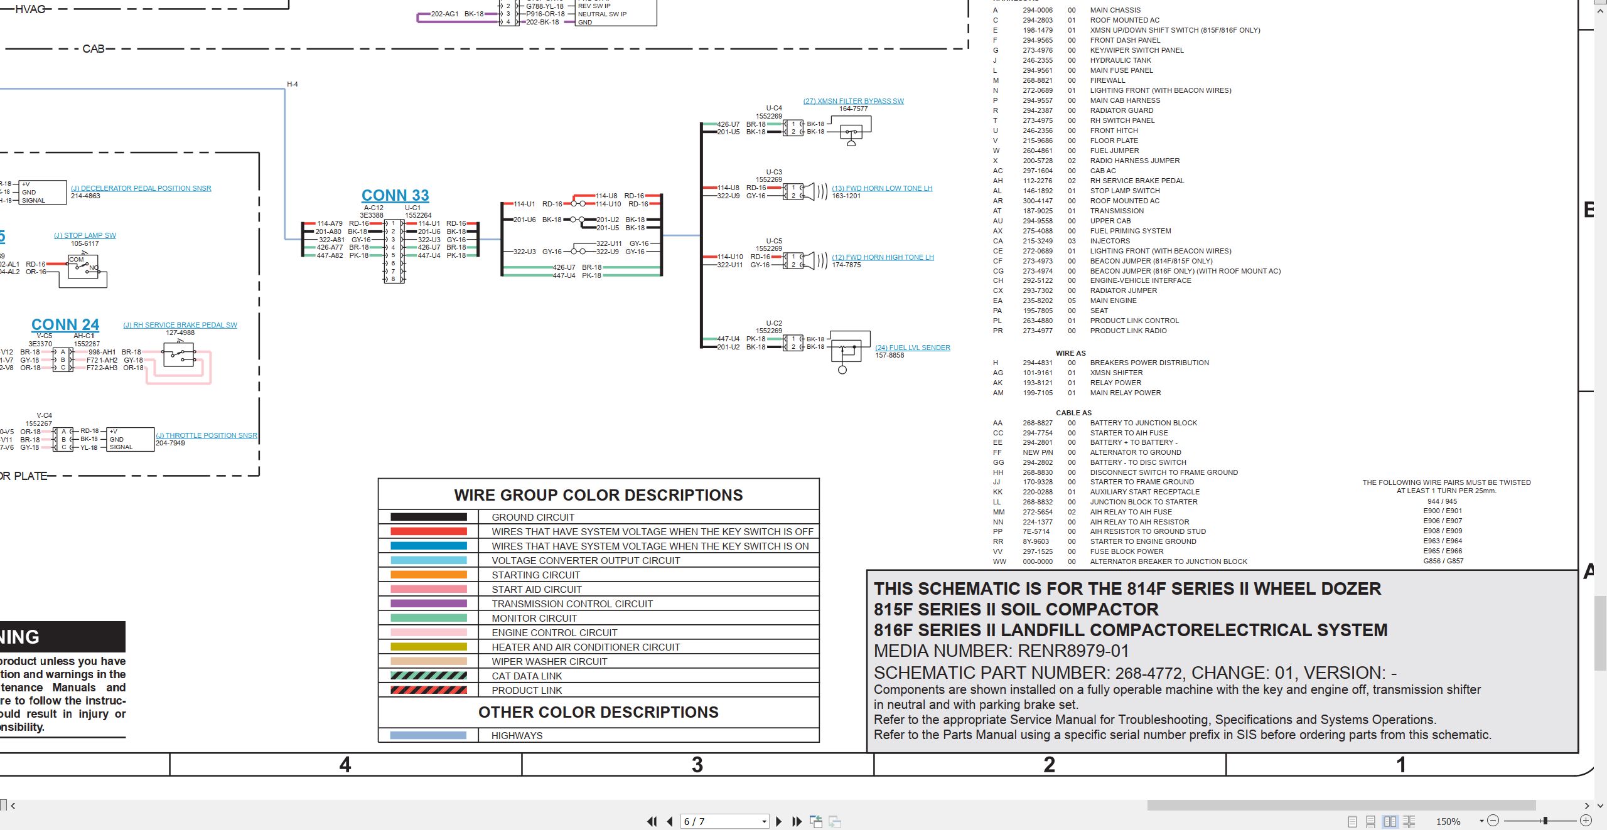
Task: Click the 'WIRE GROUP COLOR DESCRIPTIONS' heading
Action: point(598,495)
